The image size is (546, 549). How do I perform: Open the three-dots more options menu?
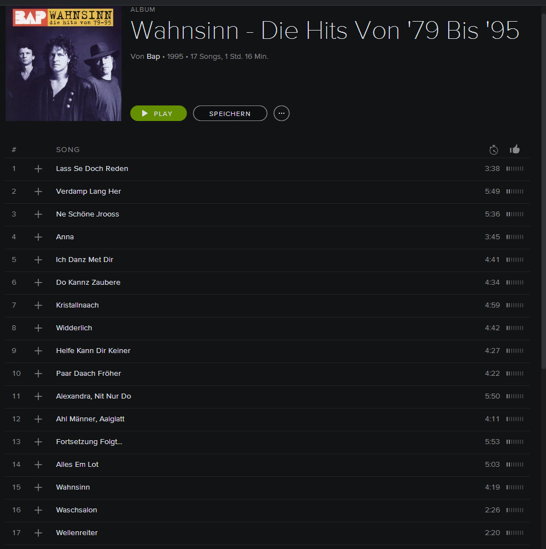pyautogui.click(x=282, y=113)
